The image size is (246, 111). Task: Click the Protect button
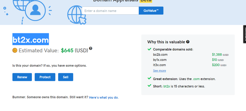coord(45,77)
